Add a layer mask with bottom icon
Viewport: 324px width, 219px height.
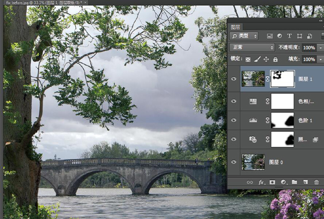pyautogui.click(x=272, y=182)
